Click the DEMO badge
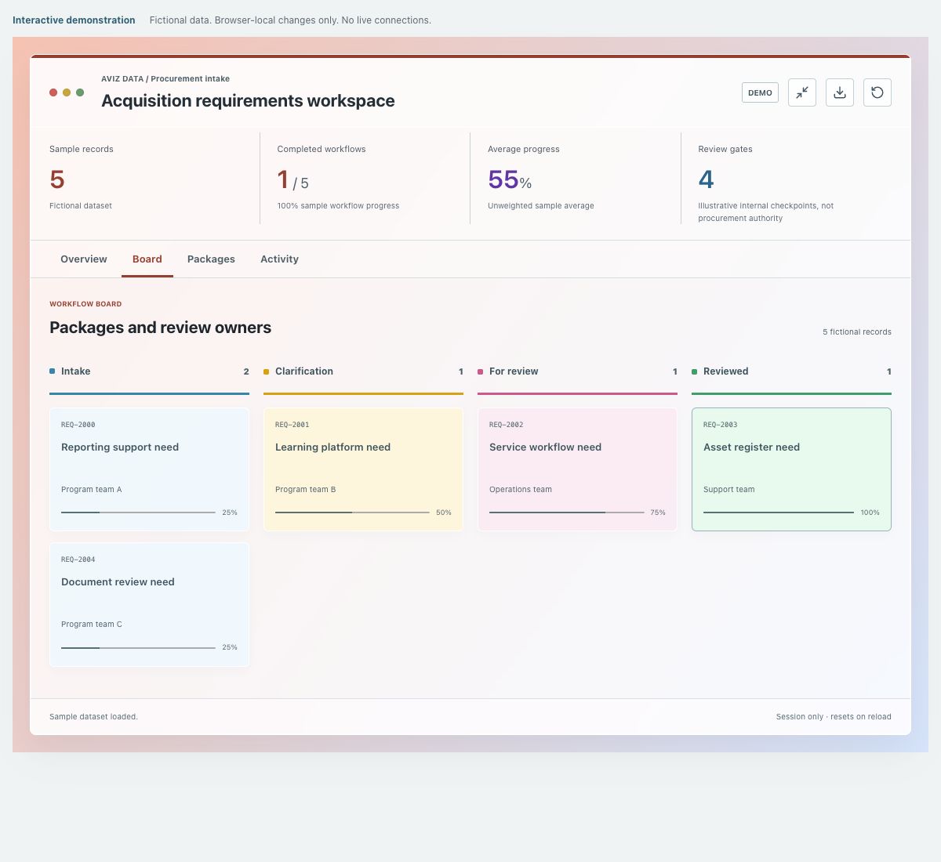 760,92
